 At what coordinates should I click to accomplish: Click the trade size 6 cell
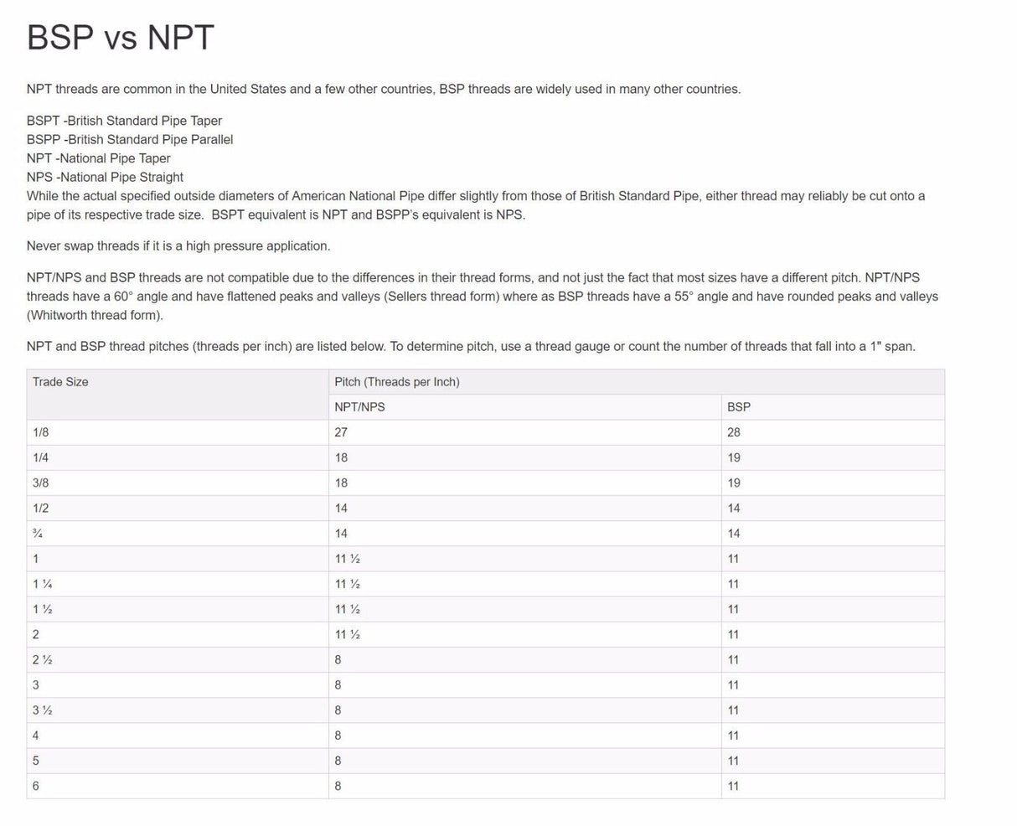coord(36,786)
